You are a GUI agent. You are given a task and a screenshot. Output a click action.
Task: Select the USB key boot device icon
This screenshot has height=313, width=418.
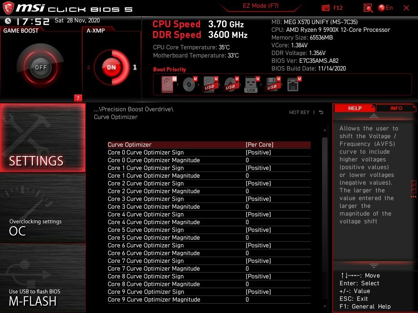(251, 85)
